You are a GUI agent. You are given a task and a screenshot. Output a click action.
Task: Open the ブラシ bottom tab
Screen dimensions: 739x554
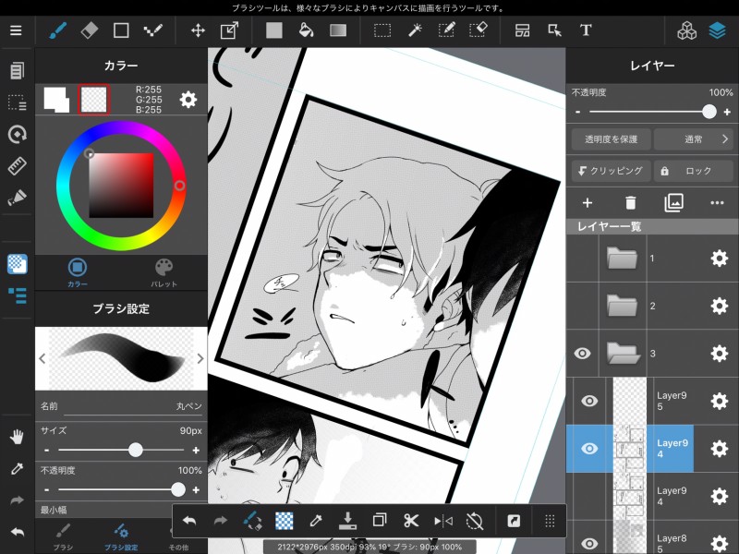[63, 537]
